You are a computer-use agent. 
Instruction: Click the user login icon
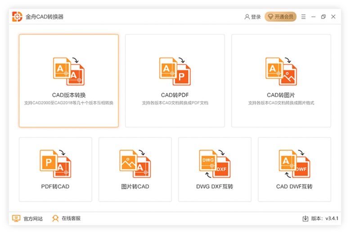pos(247,17)
